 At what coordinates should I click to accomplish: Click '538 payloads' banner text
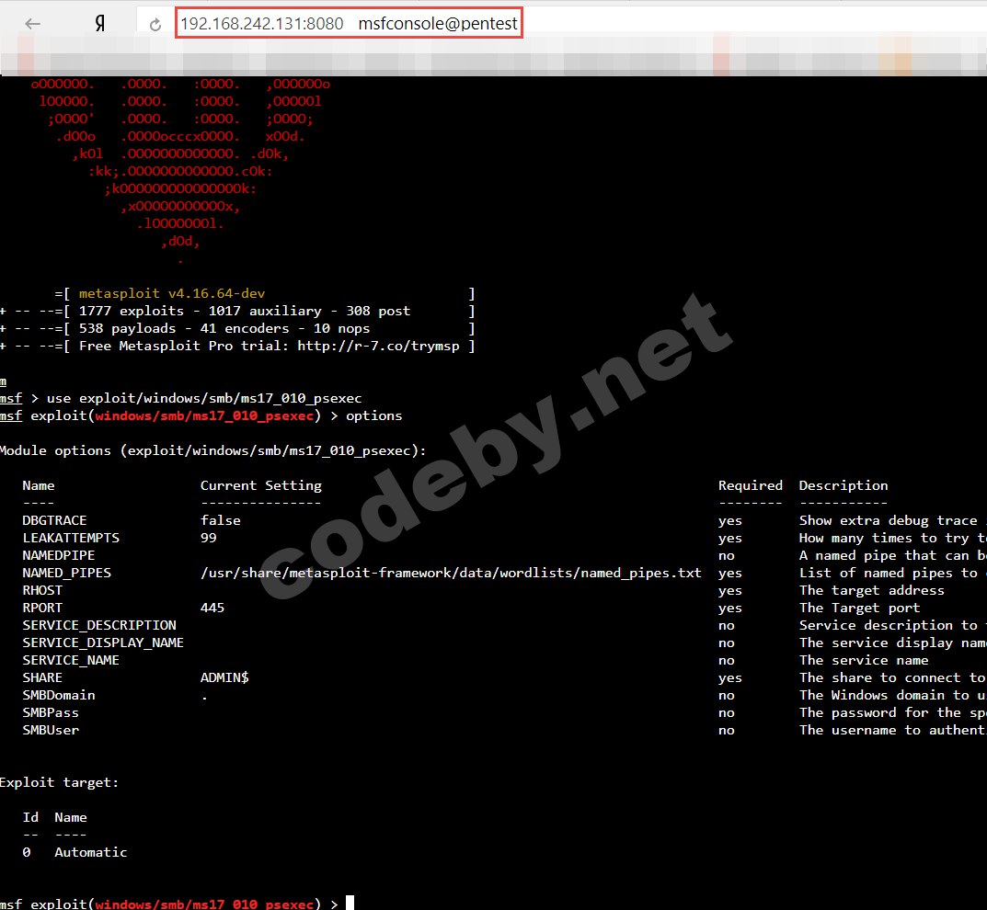127,328
